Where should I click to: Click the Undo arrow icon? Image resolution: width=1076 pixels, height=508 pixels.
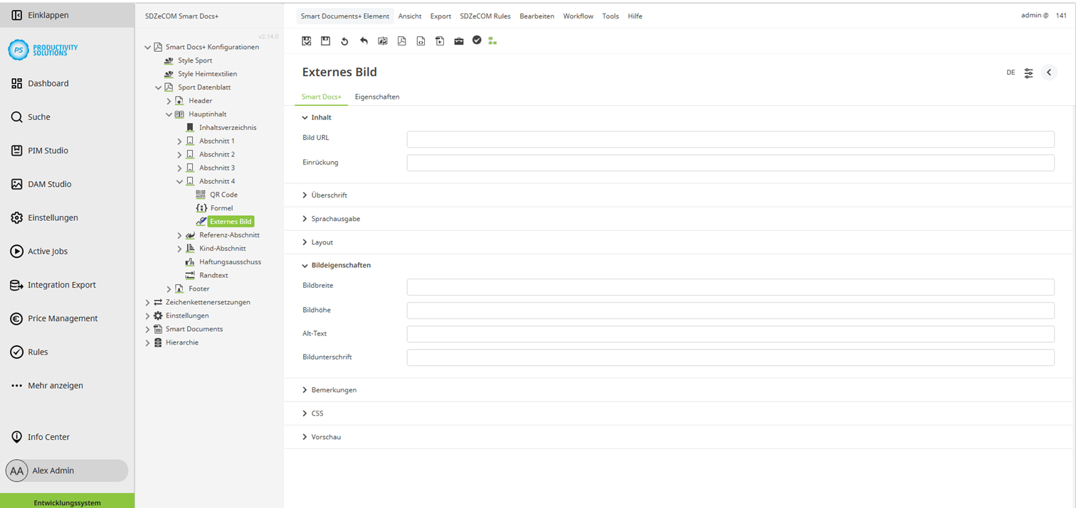coord(363,40)
